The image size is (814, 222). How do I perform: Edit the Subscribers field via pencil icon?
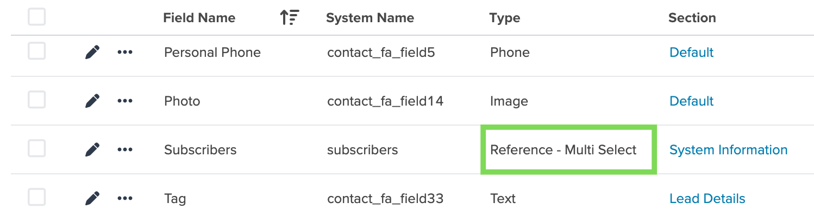click(92, 150)
